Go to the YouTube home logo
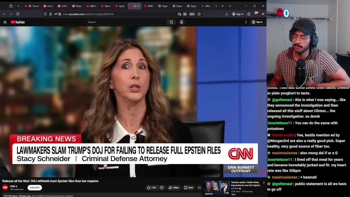Screen dimensions: 350x197 pos(18,22)
